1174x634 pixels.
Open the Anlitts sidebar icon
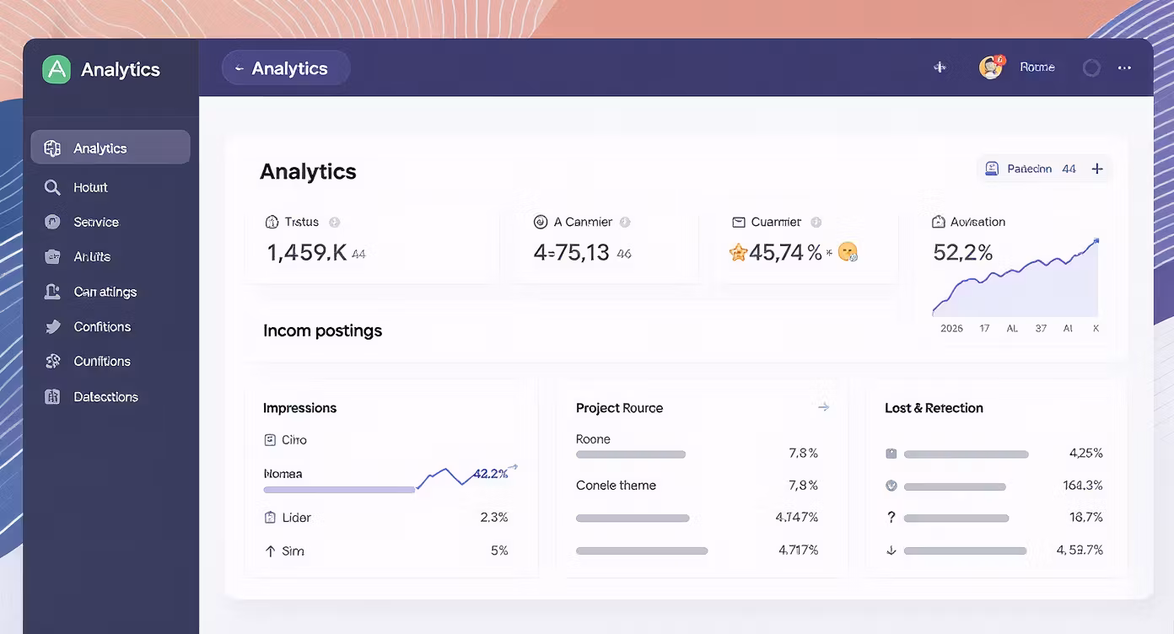52,256
